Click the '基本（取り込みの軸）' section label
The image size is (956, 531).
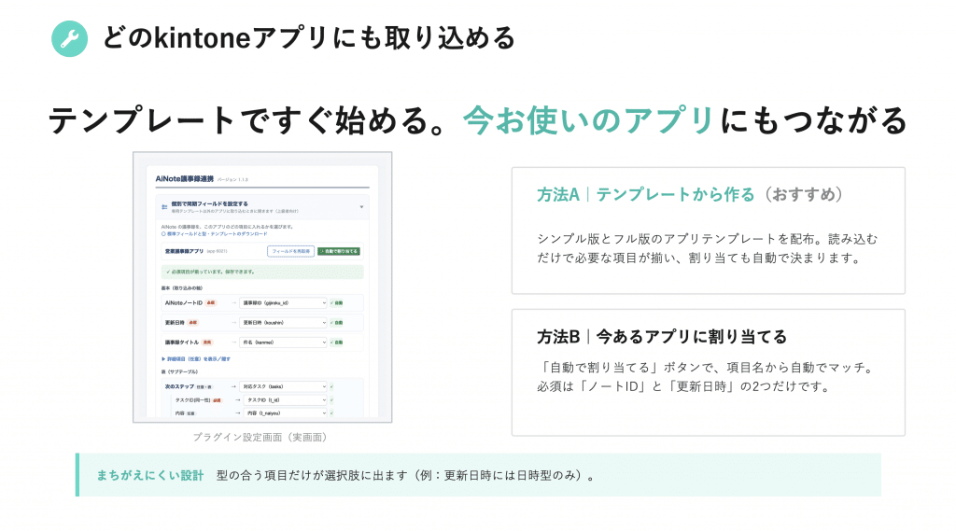(182, 288)
